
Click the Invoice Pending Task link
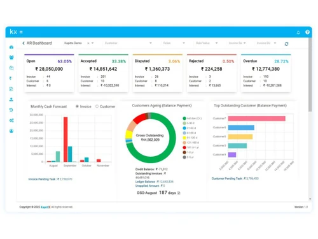pyautogui.click(x=50, y=179)
